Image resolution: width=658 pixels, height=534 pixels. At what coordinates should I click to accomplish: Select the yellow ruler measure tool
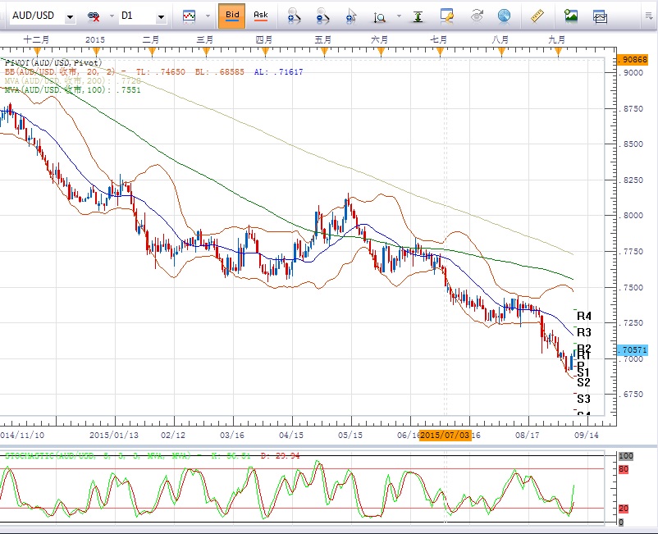[x=538, y=16]
